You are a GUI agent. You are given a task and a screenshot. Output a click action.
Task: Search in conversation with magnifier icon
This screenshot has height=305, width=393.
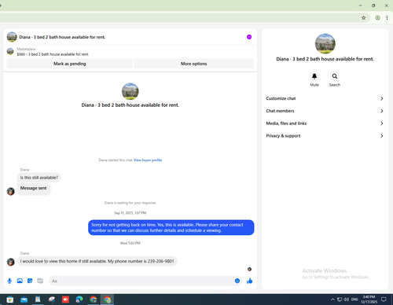coord(335,76)
